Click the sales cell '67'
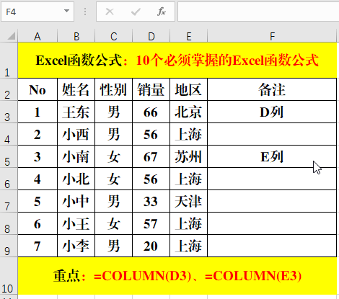The height and width of the screenshot is (299, 339). tap(151, 156)
